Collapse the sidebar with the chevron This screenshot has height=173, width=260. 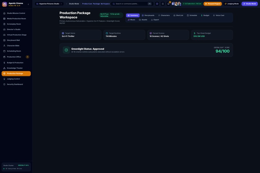click(x=28, y=4)
